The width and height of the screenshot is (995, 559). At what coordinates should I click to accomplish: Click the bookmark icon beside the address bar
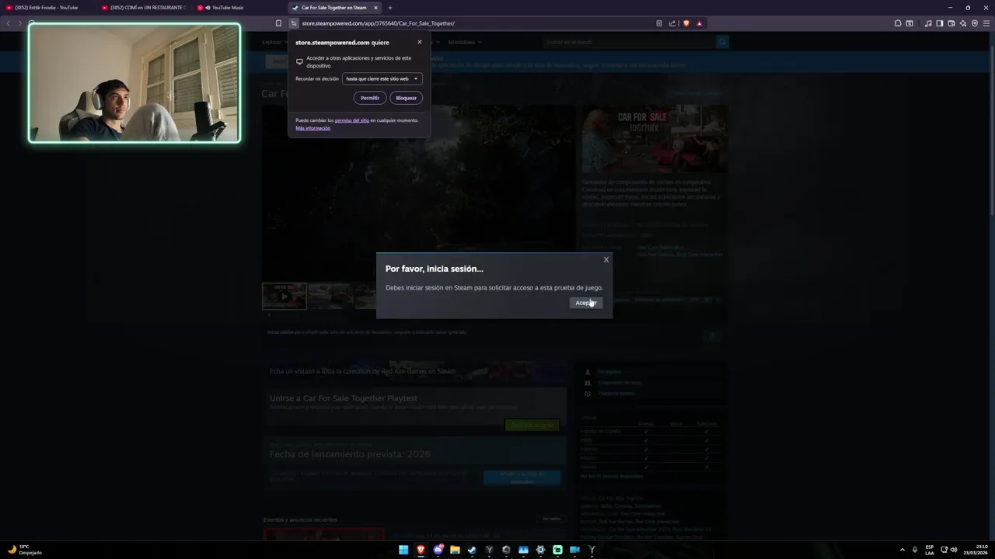tap(278, 23)
